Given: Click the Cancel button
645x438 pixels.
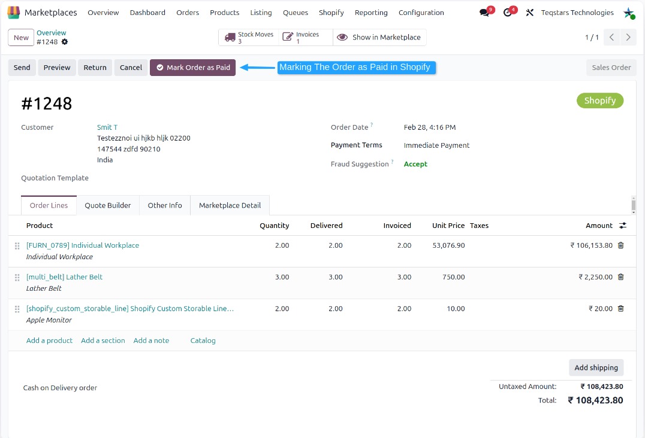Looking at the screenshot, I should pyautogui.click(x=131, y=68).
